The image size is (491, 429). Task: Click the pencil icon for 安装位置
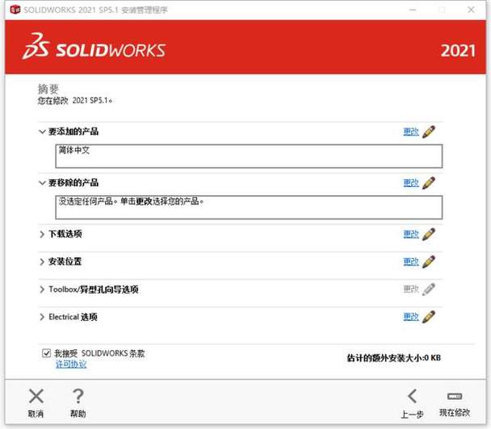tap(428, 262)
